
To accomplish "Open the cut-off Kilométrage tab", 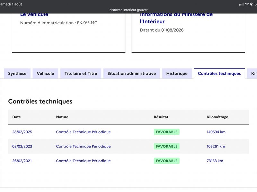I will click(253, 74).
